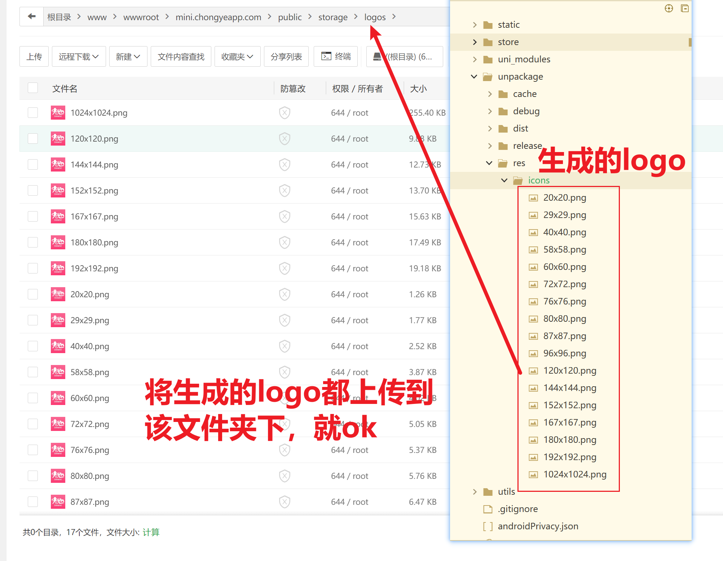Image resolution: width=723 pixels, height=561 pixels.
Task: Collapse the unpackage folder in tree
Action: pos(474,77)
